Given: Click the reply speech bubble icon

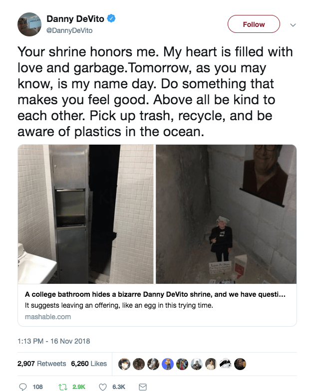Looking at the screenshot, I should click(x=23, y=387).
